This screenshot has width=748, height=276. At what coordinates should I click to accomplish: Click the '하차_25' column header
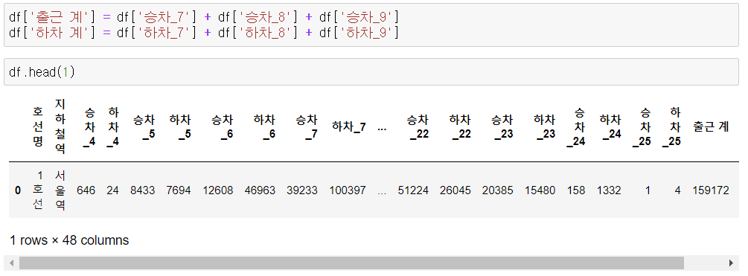[x=671, y=126]
